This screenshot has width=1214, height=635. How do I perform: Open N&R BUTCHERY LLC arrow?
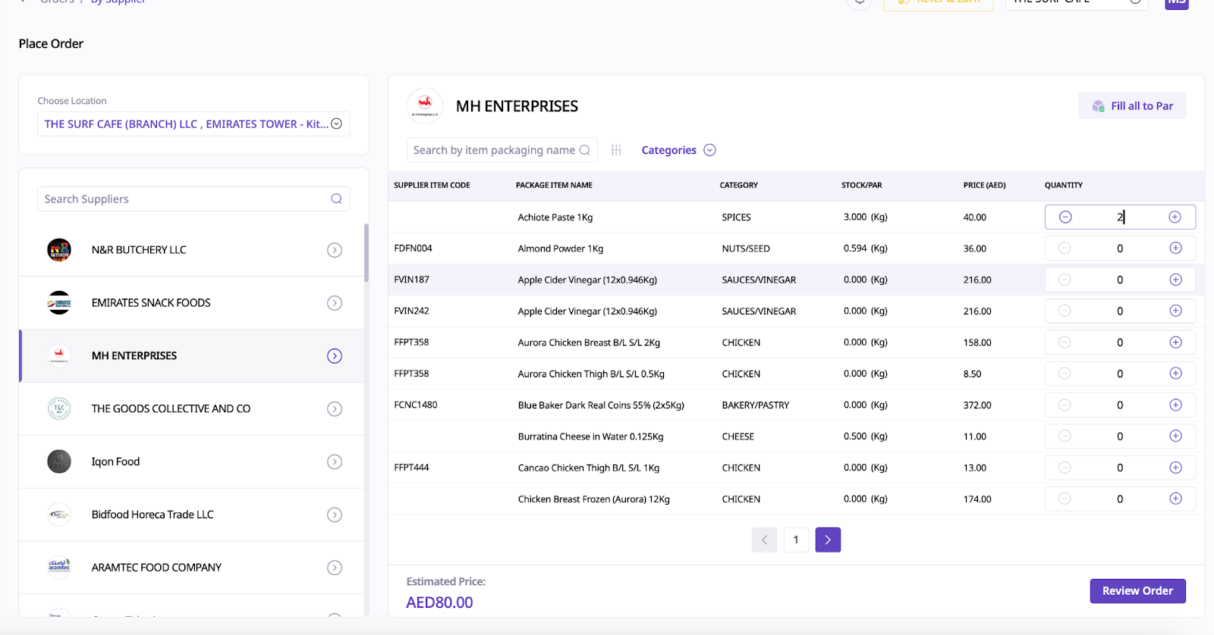point(335,250)
